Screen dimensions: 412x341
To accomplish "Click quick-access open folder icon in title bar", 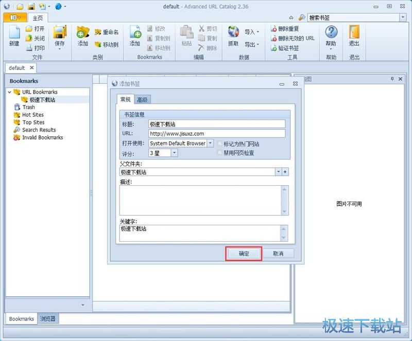I will coord(20,6).
